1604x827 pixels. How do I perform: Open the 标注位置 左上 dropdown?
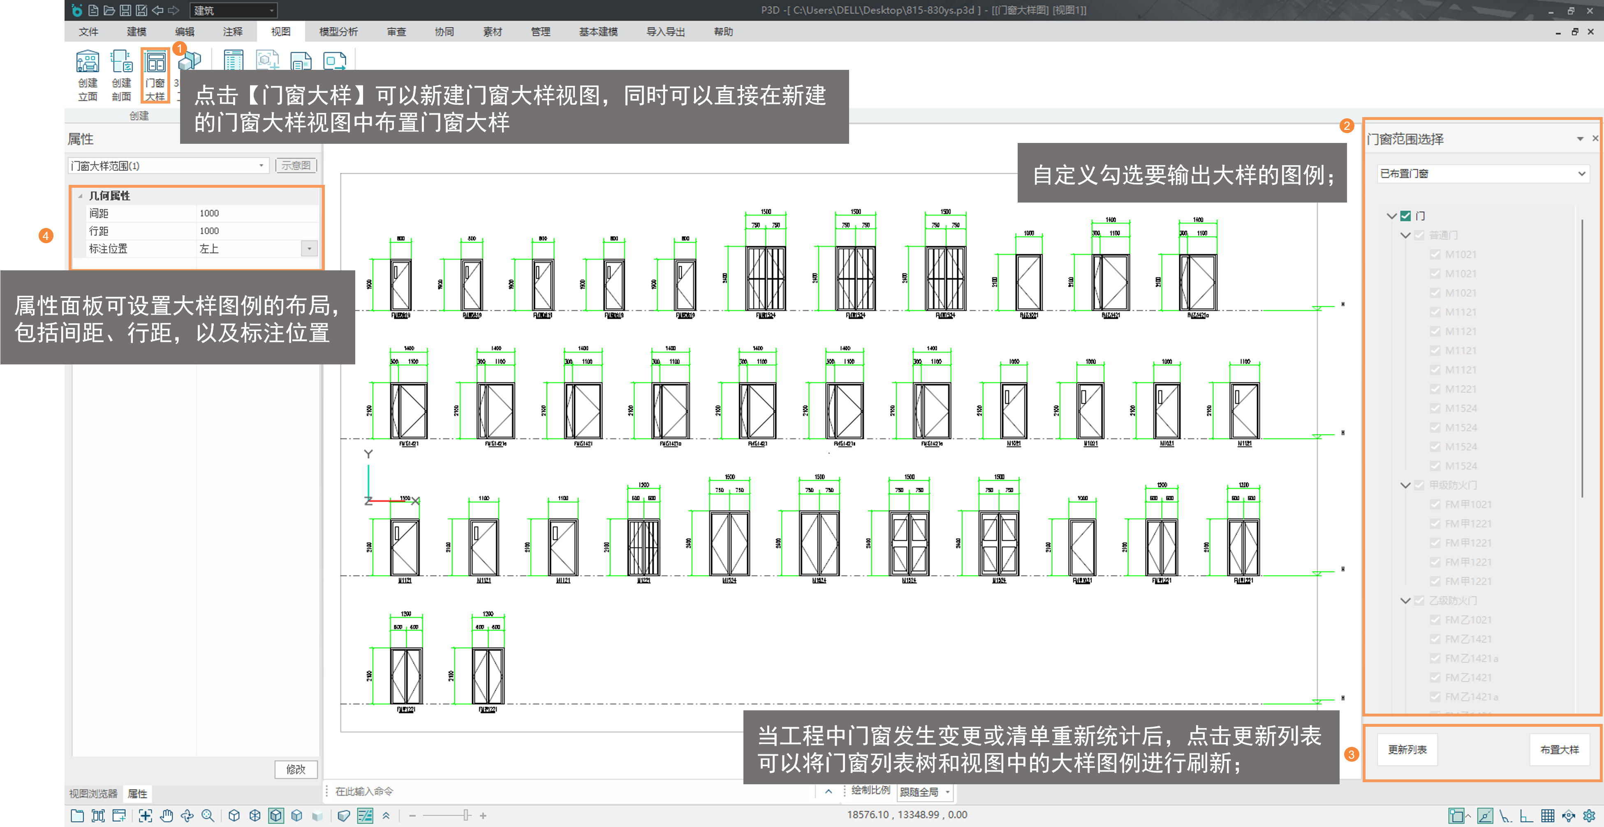pyautogui.click(x=309, y=248)
